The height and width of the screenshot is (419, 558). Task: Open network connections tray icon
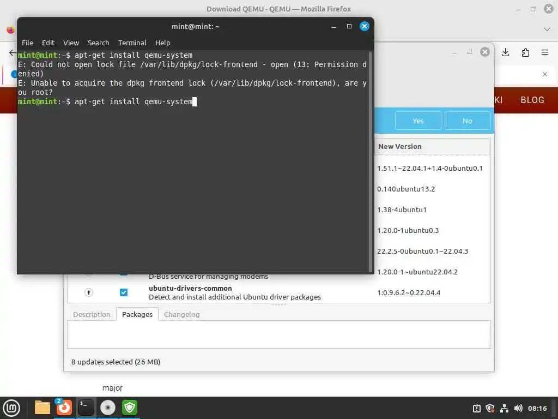pyautogui.click(x=504, y=408)
